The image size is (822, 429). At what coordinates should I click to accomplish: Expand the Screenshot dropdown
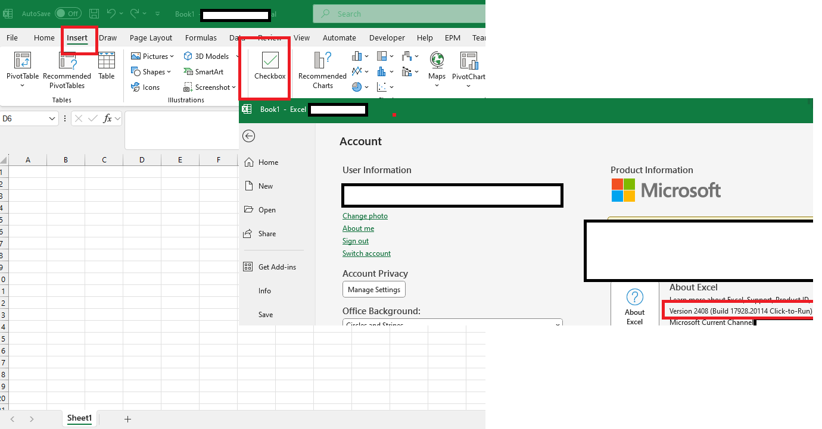233,87
